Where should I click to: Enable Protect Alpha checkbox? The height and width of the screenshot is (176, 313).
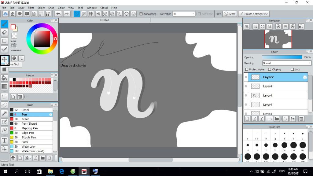(247, 69)
